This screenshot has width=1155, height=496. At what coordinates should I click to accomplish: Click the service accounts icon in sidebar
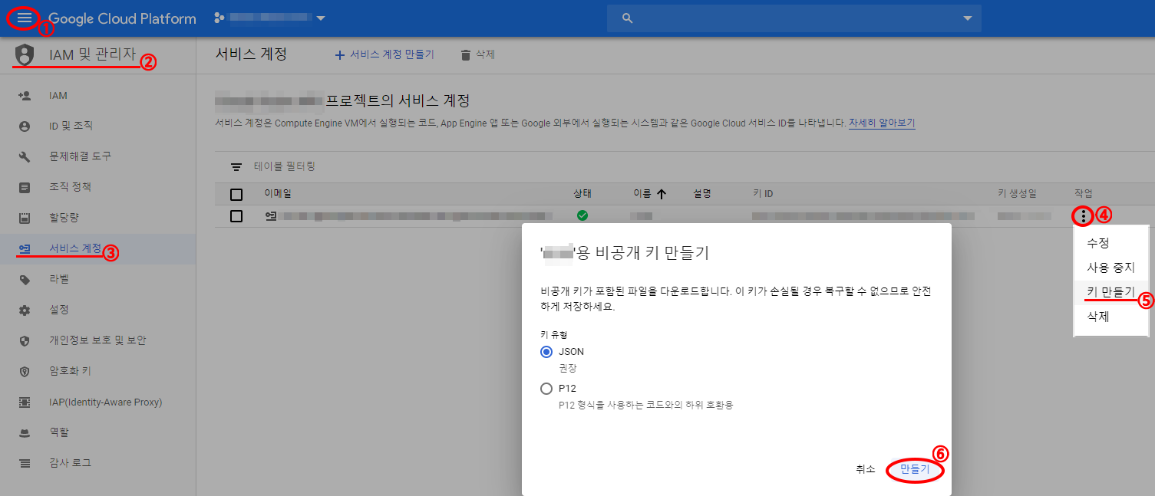tap(25, 248)
